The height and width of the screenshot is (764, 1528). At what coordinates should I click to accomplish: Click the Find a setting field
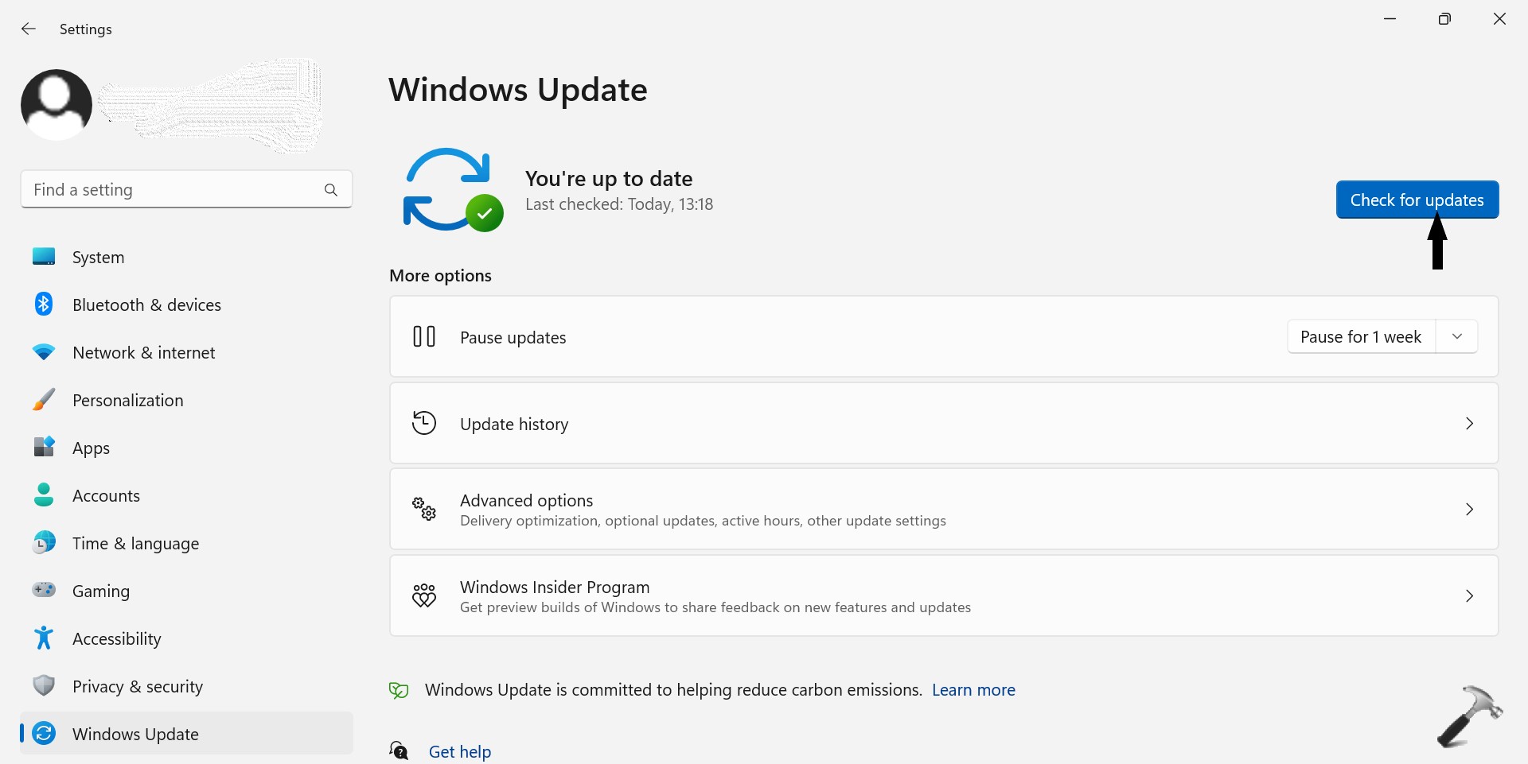[x=186, y=189]
